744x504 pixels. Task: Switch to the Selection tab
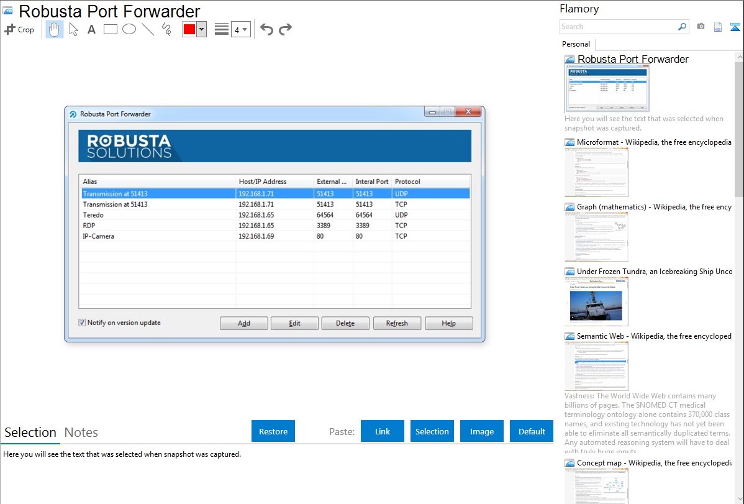[30, 433]
